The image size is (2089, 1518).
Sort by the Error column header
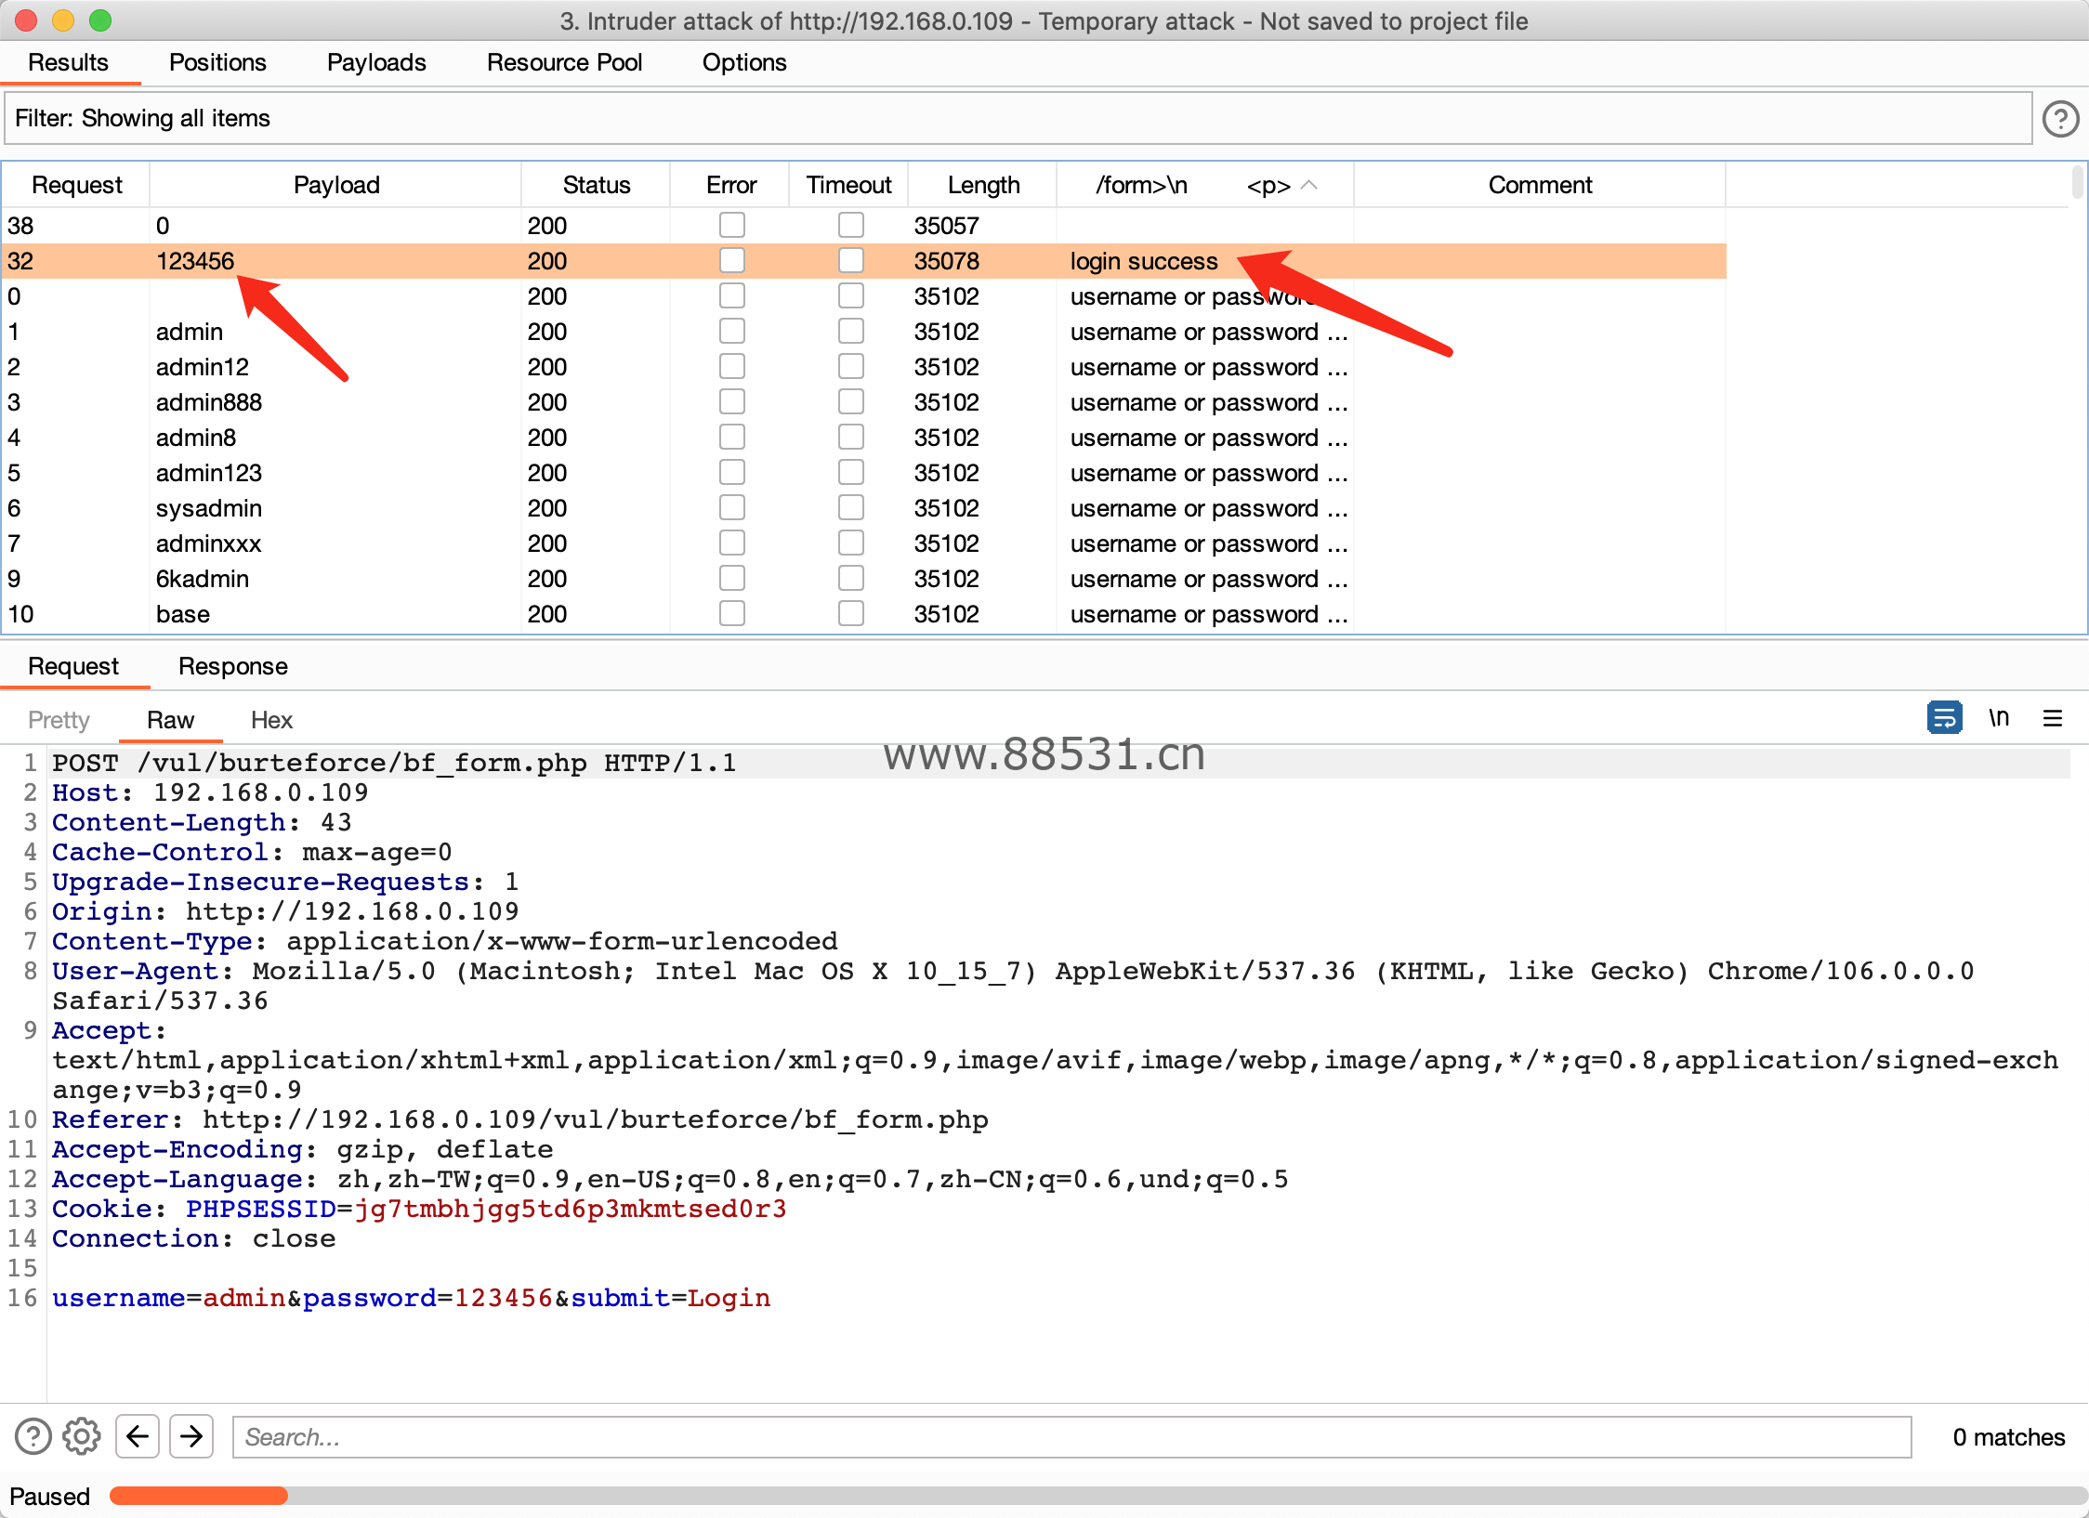(x=730, y=185)
